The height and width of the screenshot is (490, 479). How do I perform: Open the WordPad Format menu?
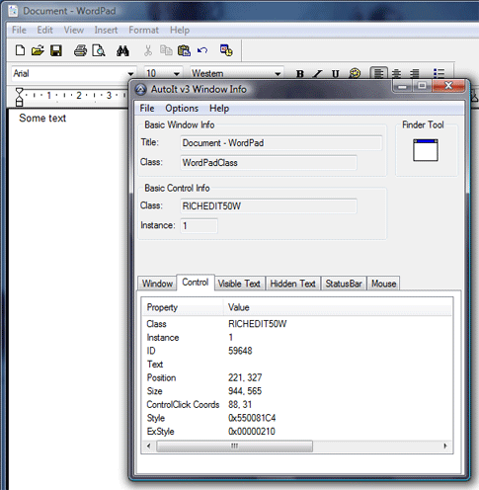tap(143, 30)
